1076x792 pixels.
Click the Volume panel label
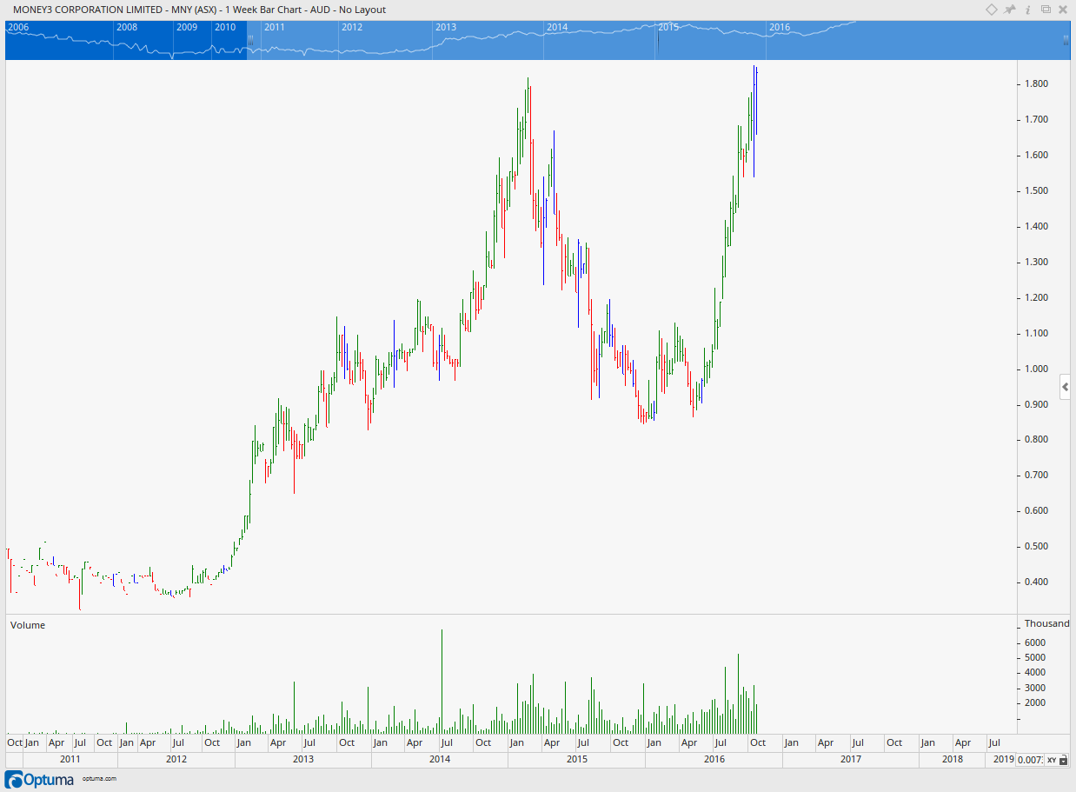pyautogui.click(x=27, y=625)
